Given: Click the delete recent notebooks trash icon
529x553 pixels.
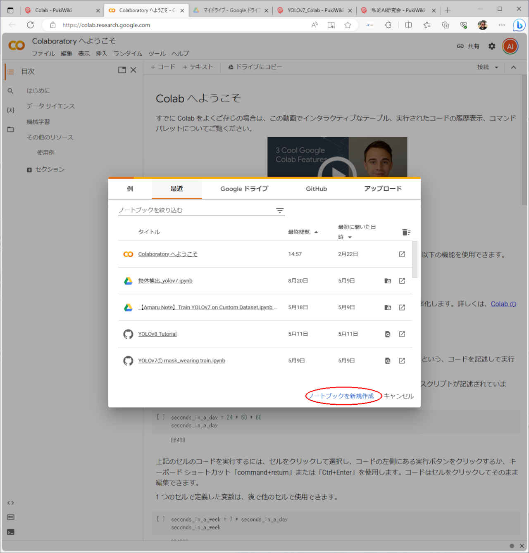Looking at the screenshot, I should (406, 232).
